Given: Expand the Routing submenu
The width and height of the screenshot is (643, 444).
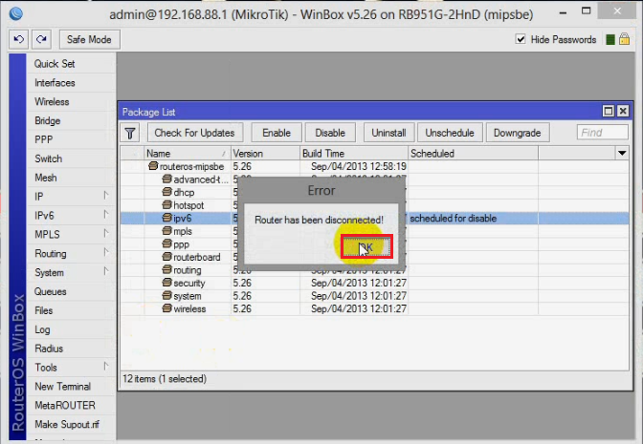Looking at the screenshot, I should 106,252.
